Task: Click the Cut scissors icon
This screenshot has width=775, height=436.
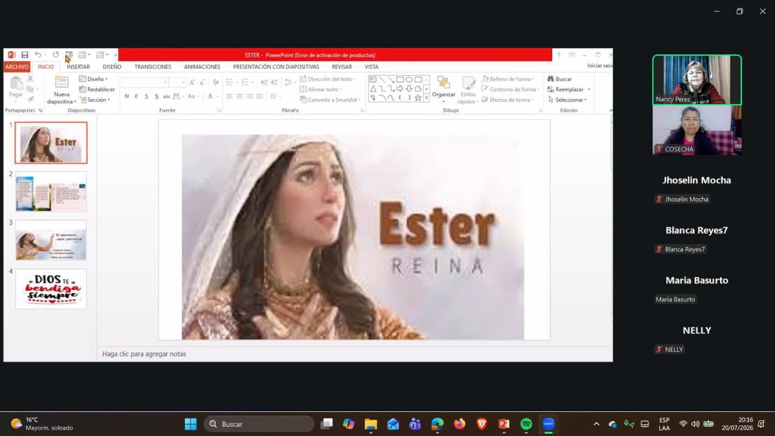Action: click(30, 79)
